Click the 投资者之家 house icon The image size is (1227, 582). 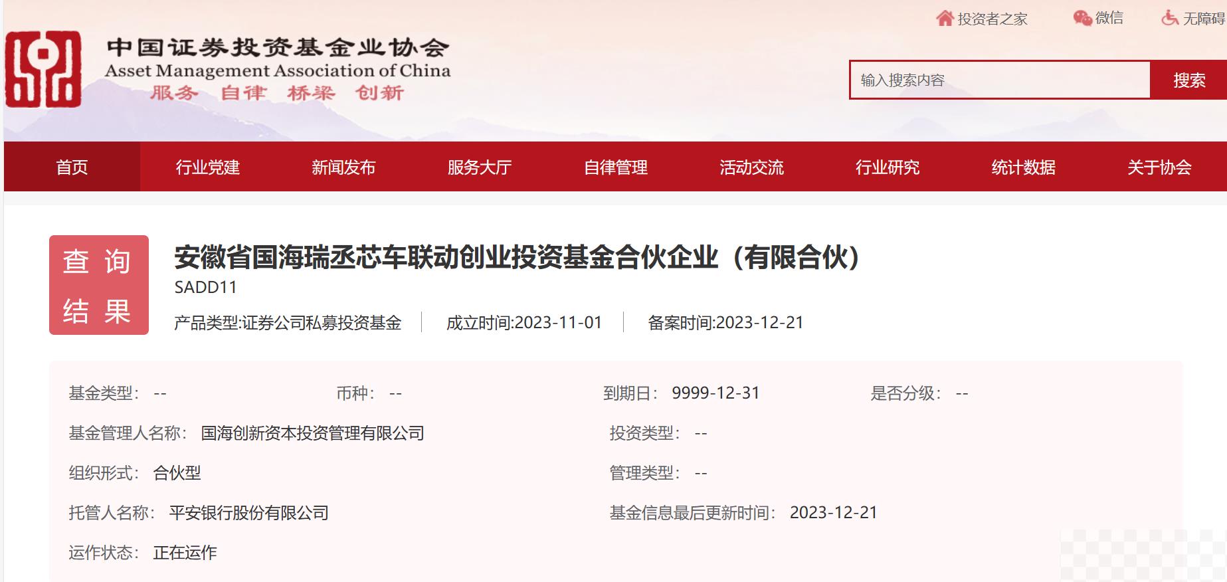coord(945,18)
